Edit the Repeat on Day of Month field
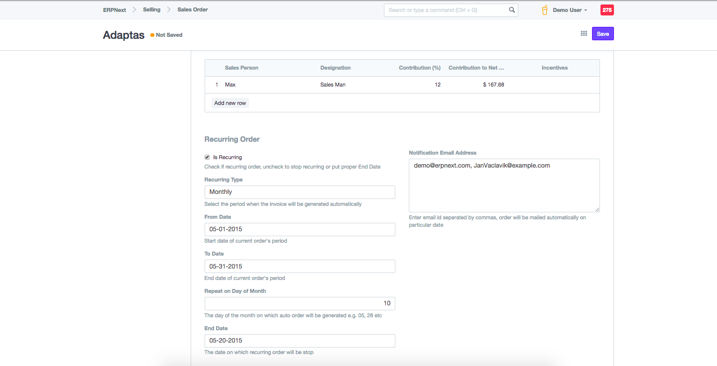 [300, 303]
